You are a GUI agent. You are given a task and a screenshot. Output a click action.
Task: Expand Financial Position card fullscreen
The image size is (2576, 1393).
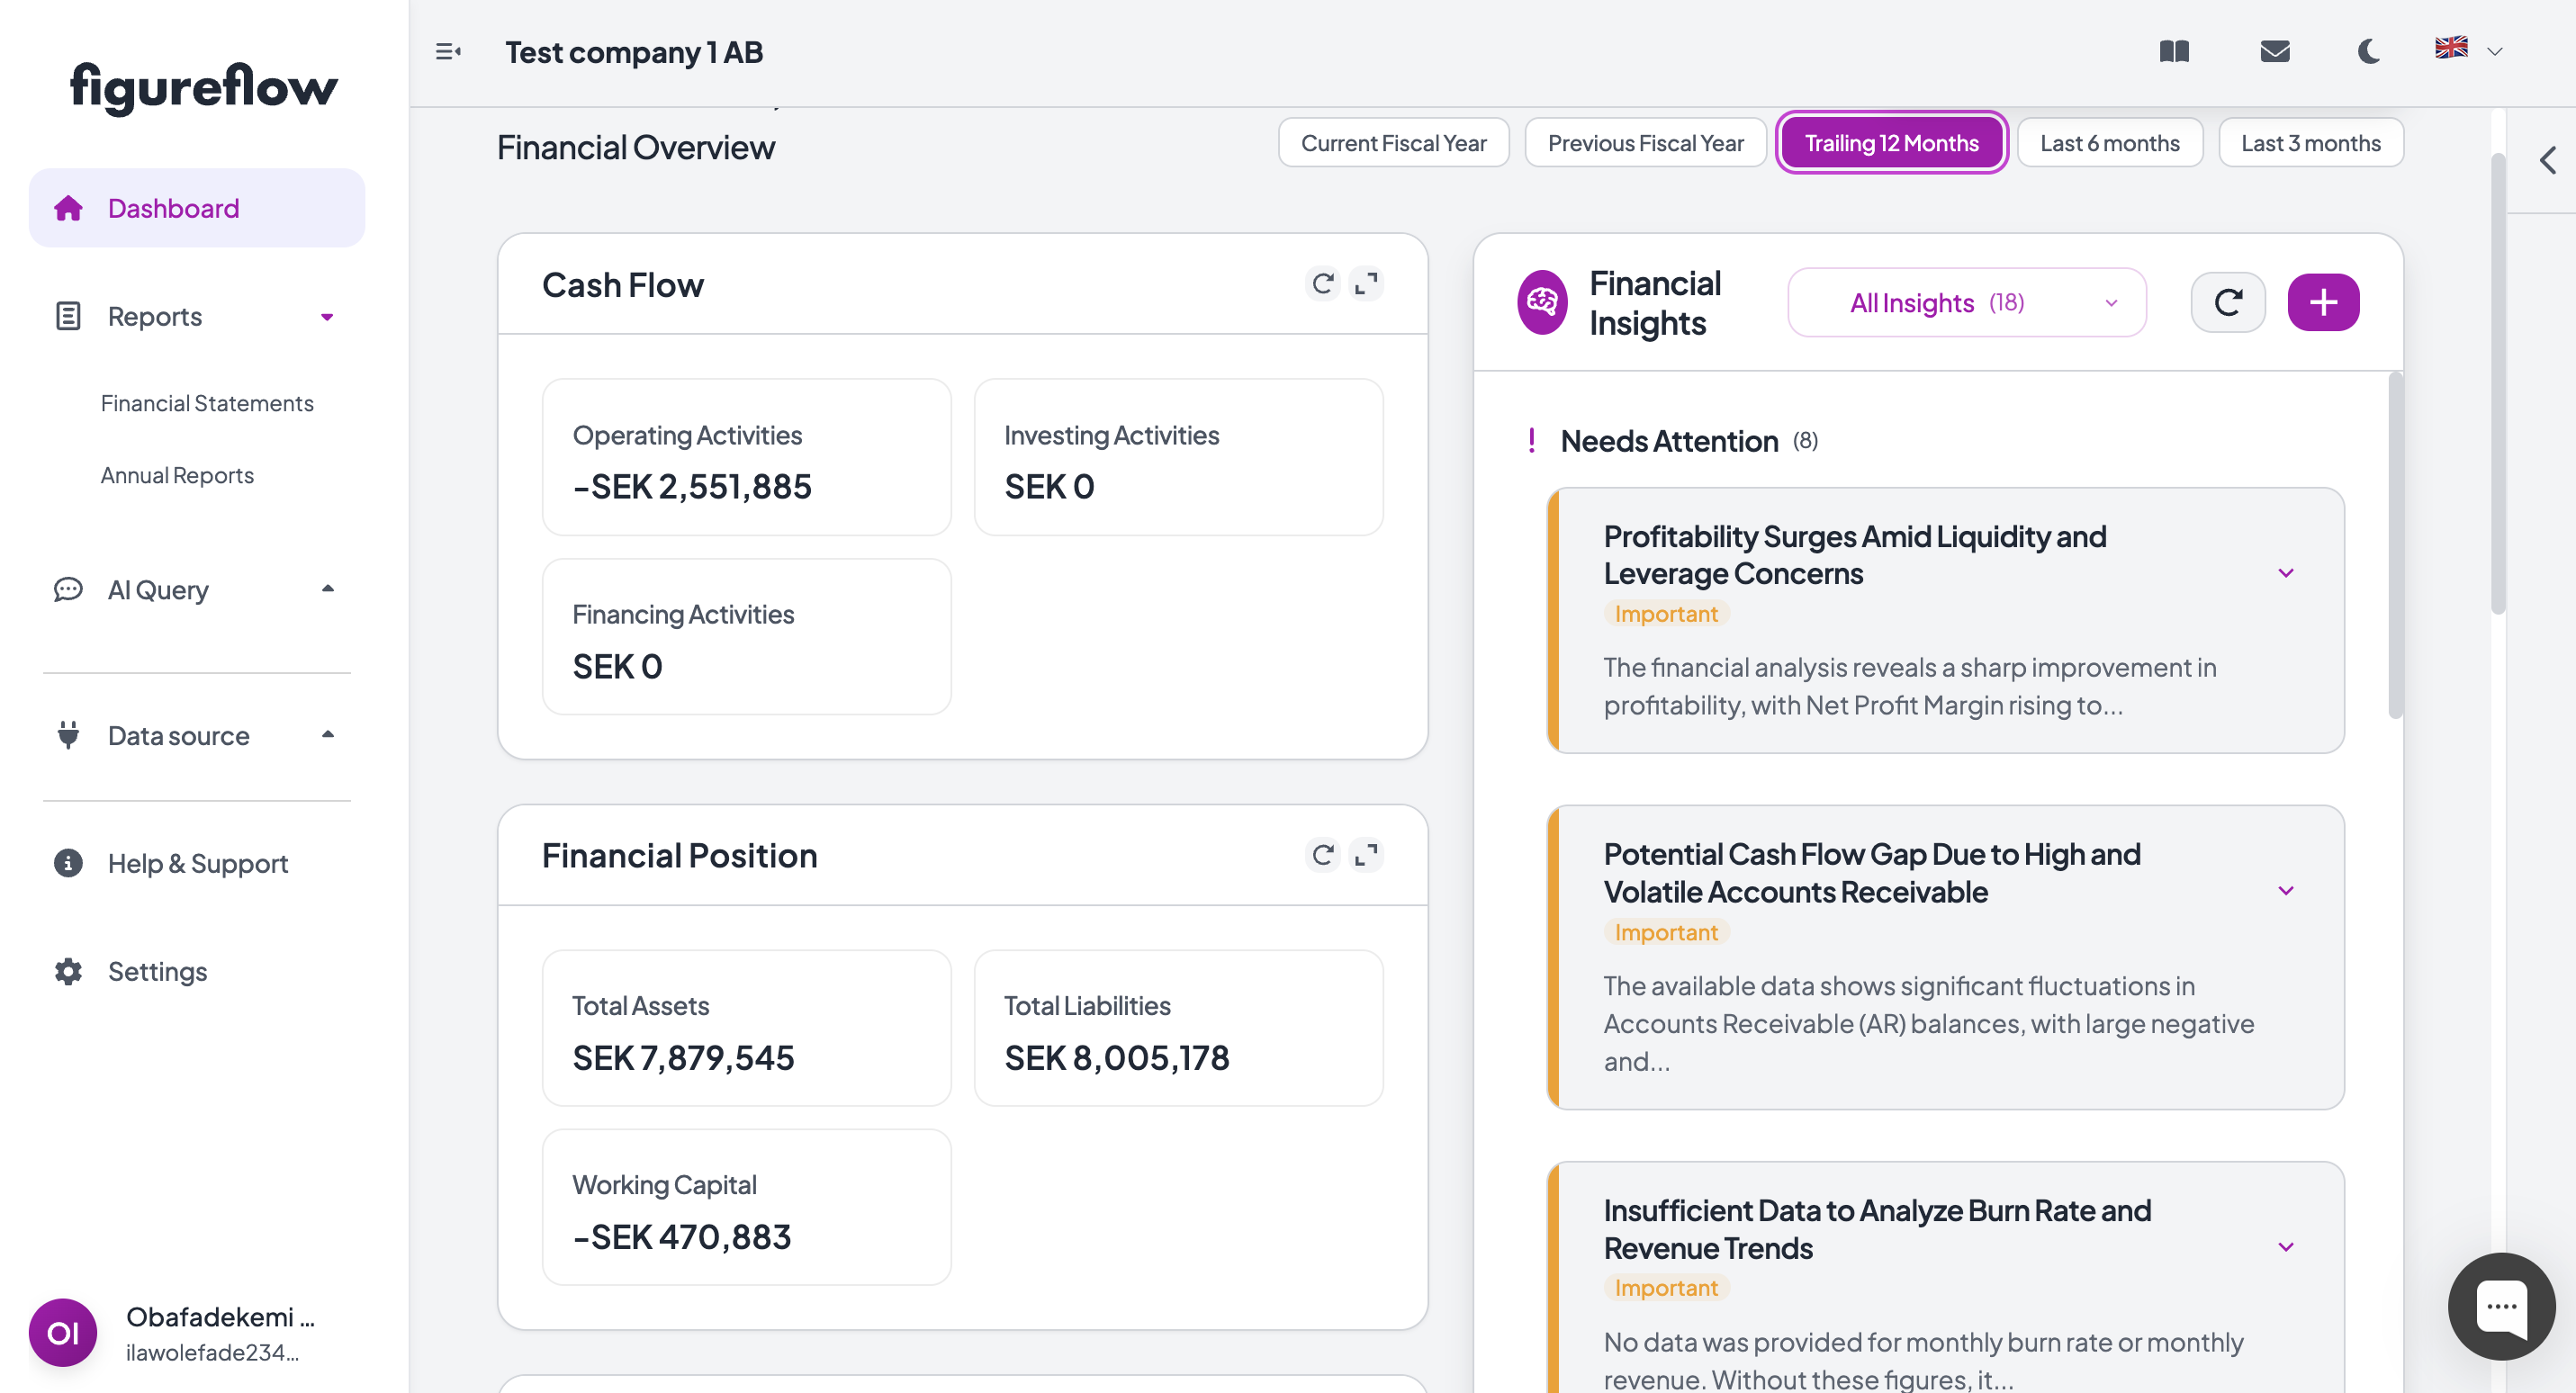coord(1366,856)
